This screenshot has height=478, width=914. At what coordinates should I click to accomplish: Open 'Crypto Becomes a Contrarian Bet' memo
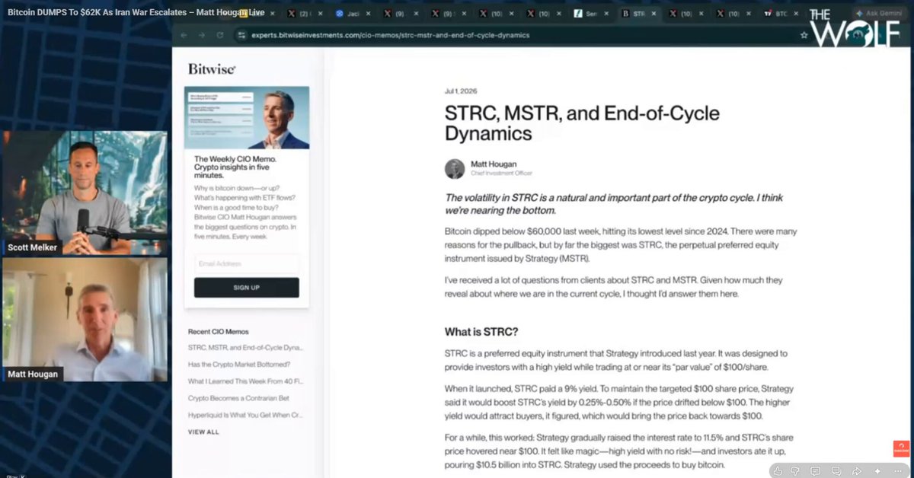(x=239, y=398)
